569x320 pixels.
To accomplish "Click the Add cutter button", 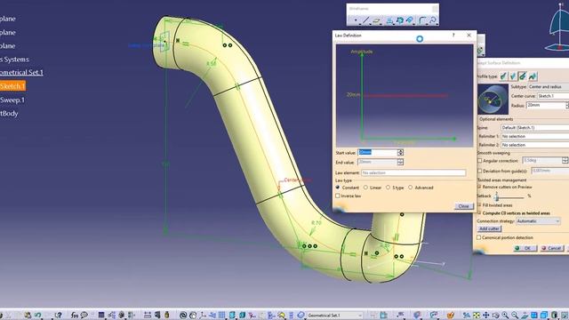I will point(489,228).
